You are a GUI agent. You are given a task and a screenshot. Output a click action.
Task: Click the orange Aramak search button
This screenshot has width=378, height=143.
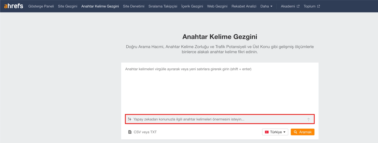point(303,132)
